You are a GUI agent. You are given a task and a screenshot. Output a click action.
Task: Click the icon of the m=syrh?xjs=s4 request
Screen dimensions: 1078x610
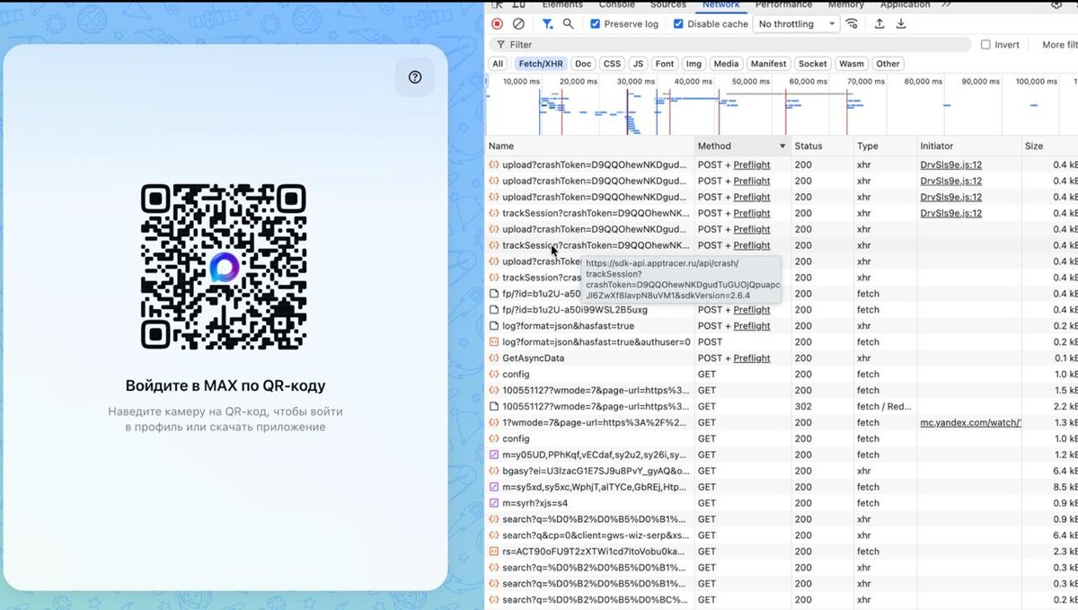[493, 503]
